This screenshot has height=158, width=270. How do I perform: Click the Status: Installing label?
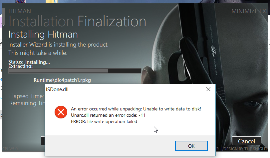[29, 62]
